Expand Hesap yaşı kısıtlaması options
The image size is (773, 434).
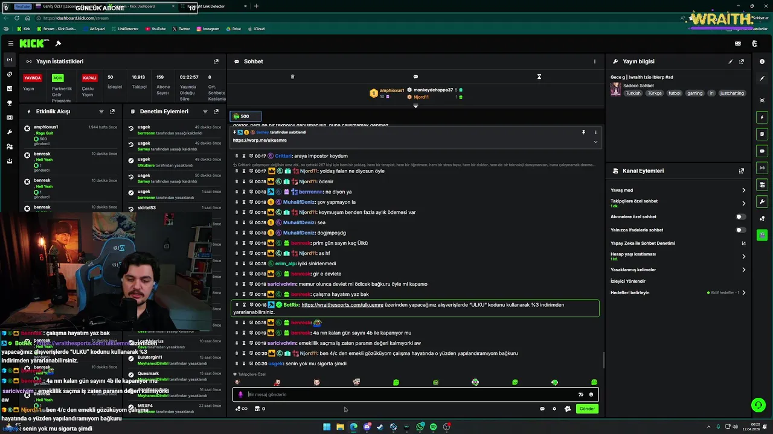tap(743, 257)
